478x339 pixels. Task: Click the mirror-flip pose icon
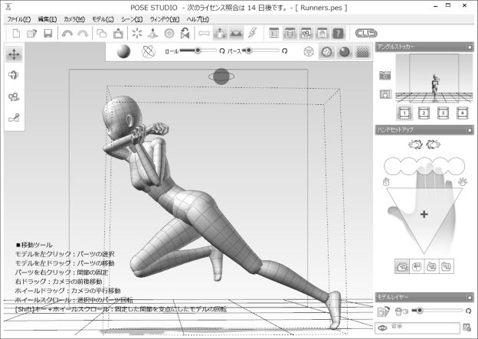185,33
